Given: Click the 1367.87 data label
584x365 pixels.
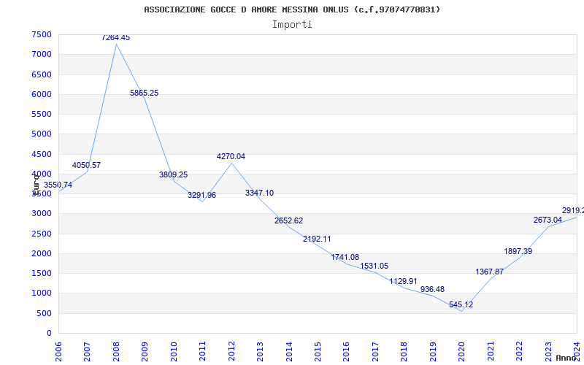Looking at the screenshot, I should click(x=489, y=272).
